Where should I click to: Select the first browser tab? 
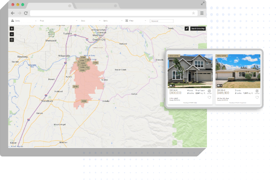pyautogui.click(x=50, y=6)
